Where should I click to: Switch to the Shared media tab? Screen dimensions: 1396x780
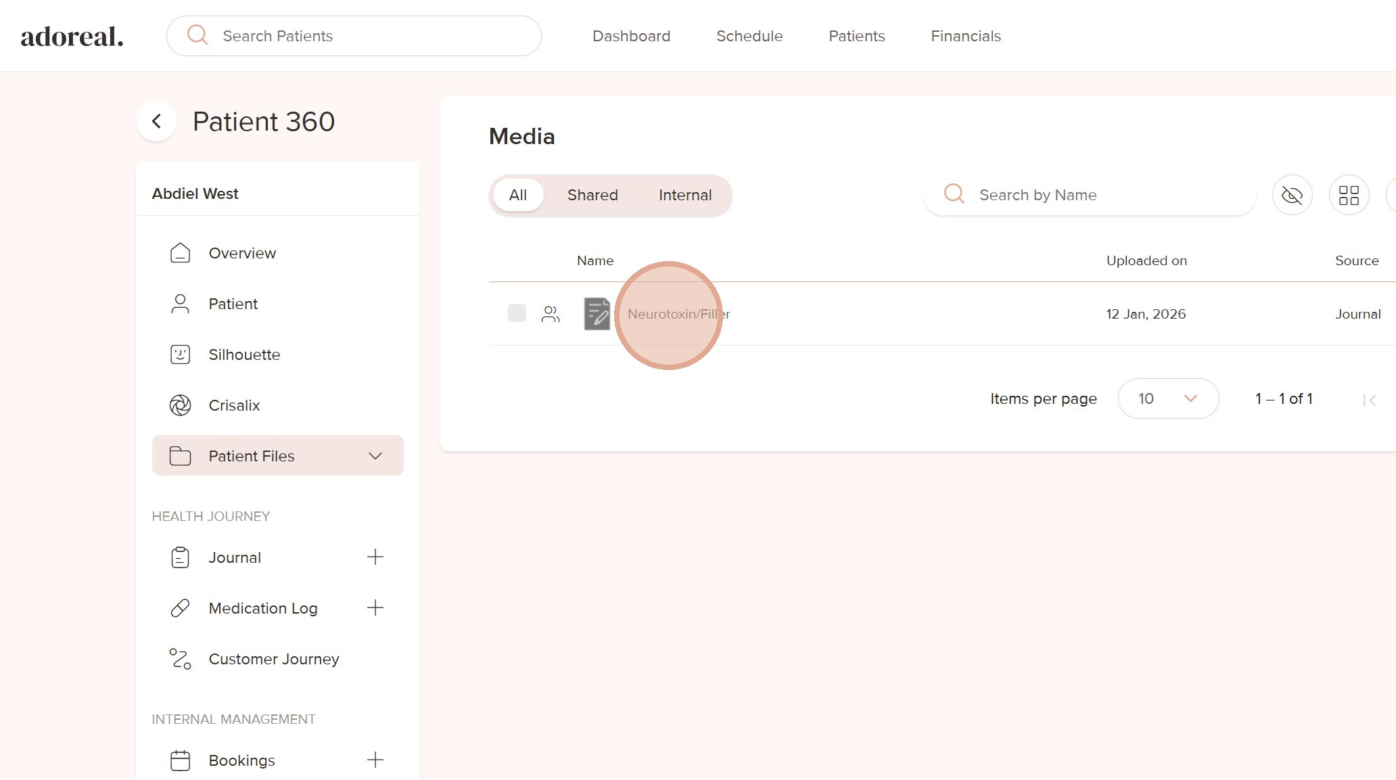(592, 196)
